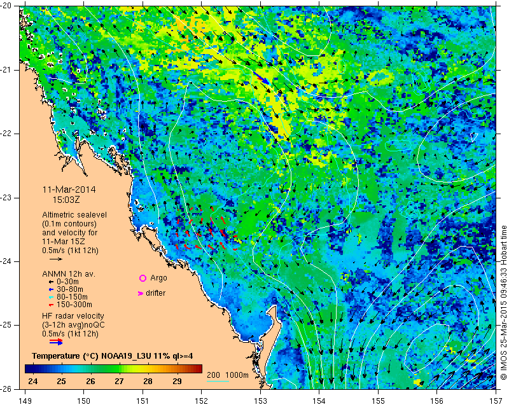Select the '30-80m' depth label
Screen dimensions: 509x407
tap(69, 289)
